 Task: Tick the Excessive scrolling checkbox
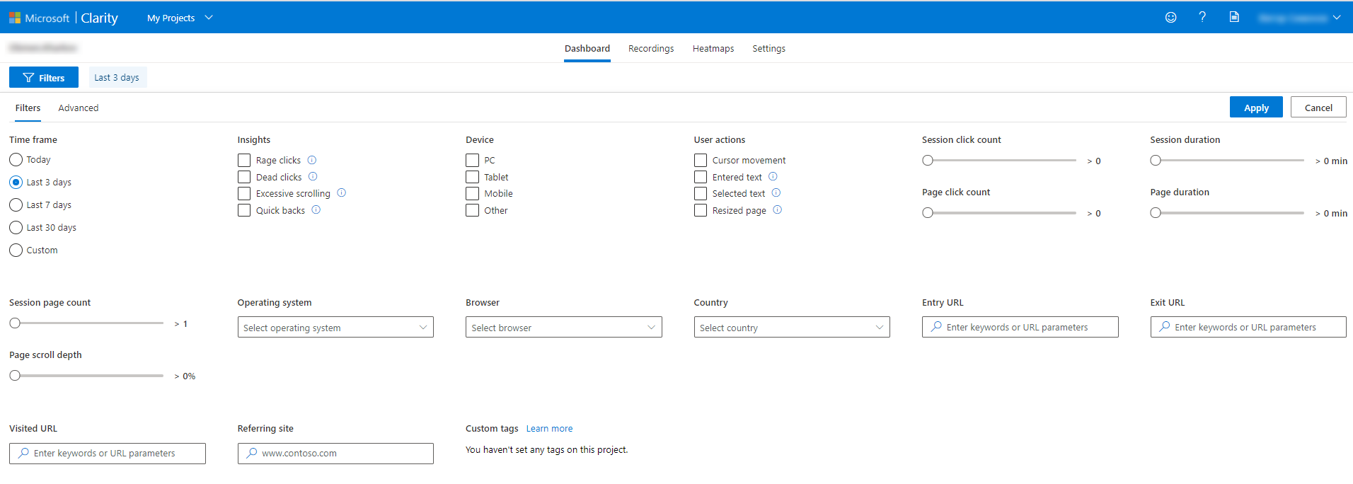244,193
